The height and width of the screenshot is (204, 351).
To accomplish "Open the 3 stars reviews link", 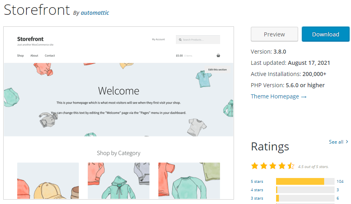I will [257, 198].
